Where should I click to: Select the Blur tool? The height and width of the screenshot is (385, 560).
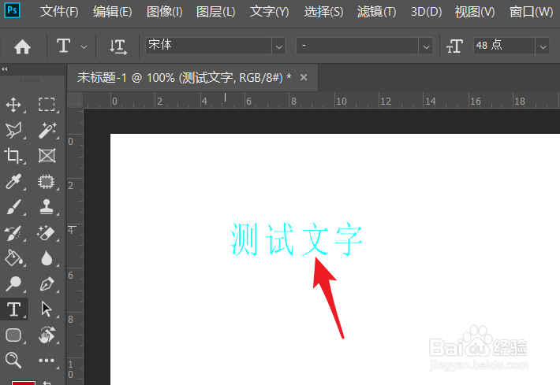47,258
